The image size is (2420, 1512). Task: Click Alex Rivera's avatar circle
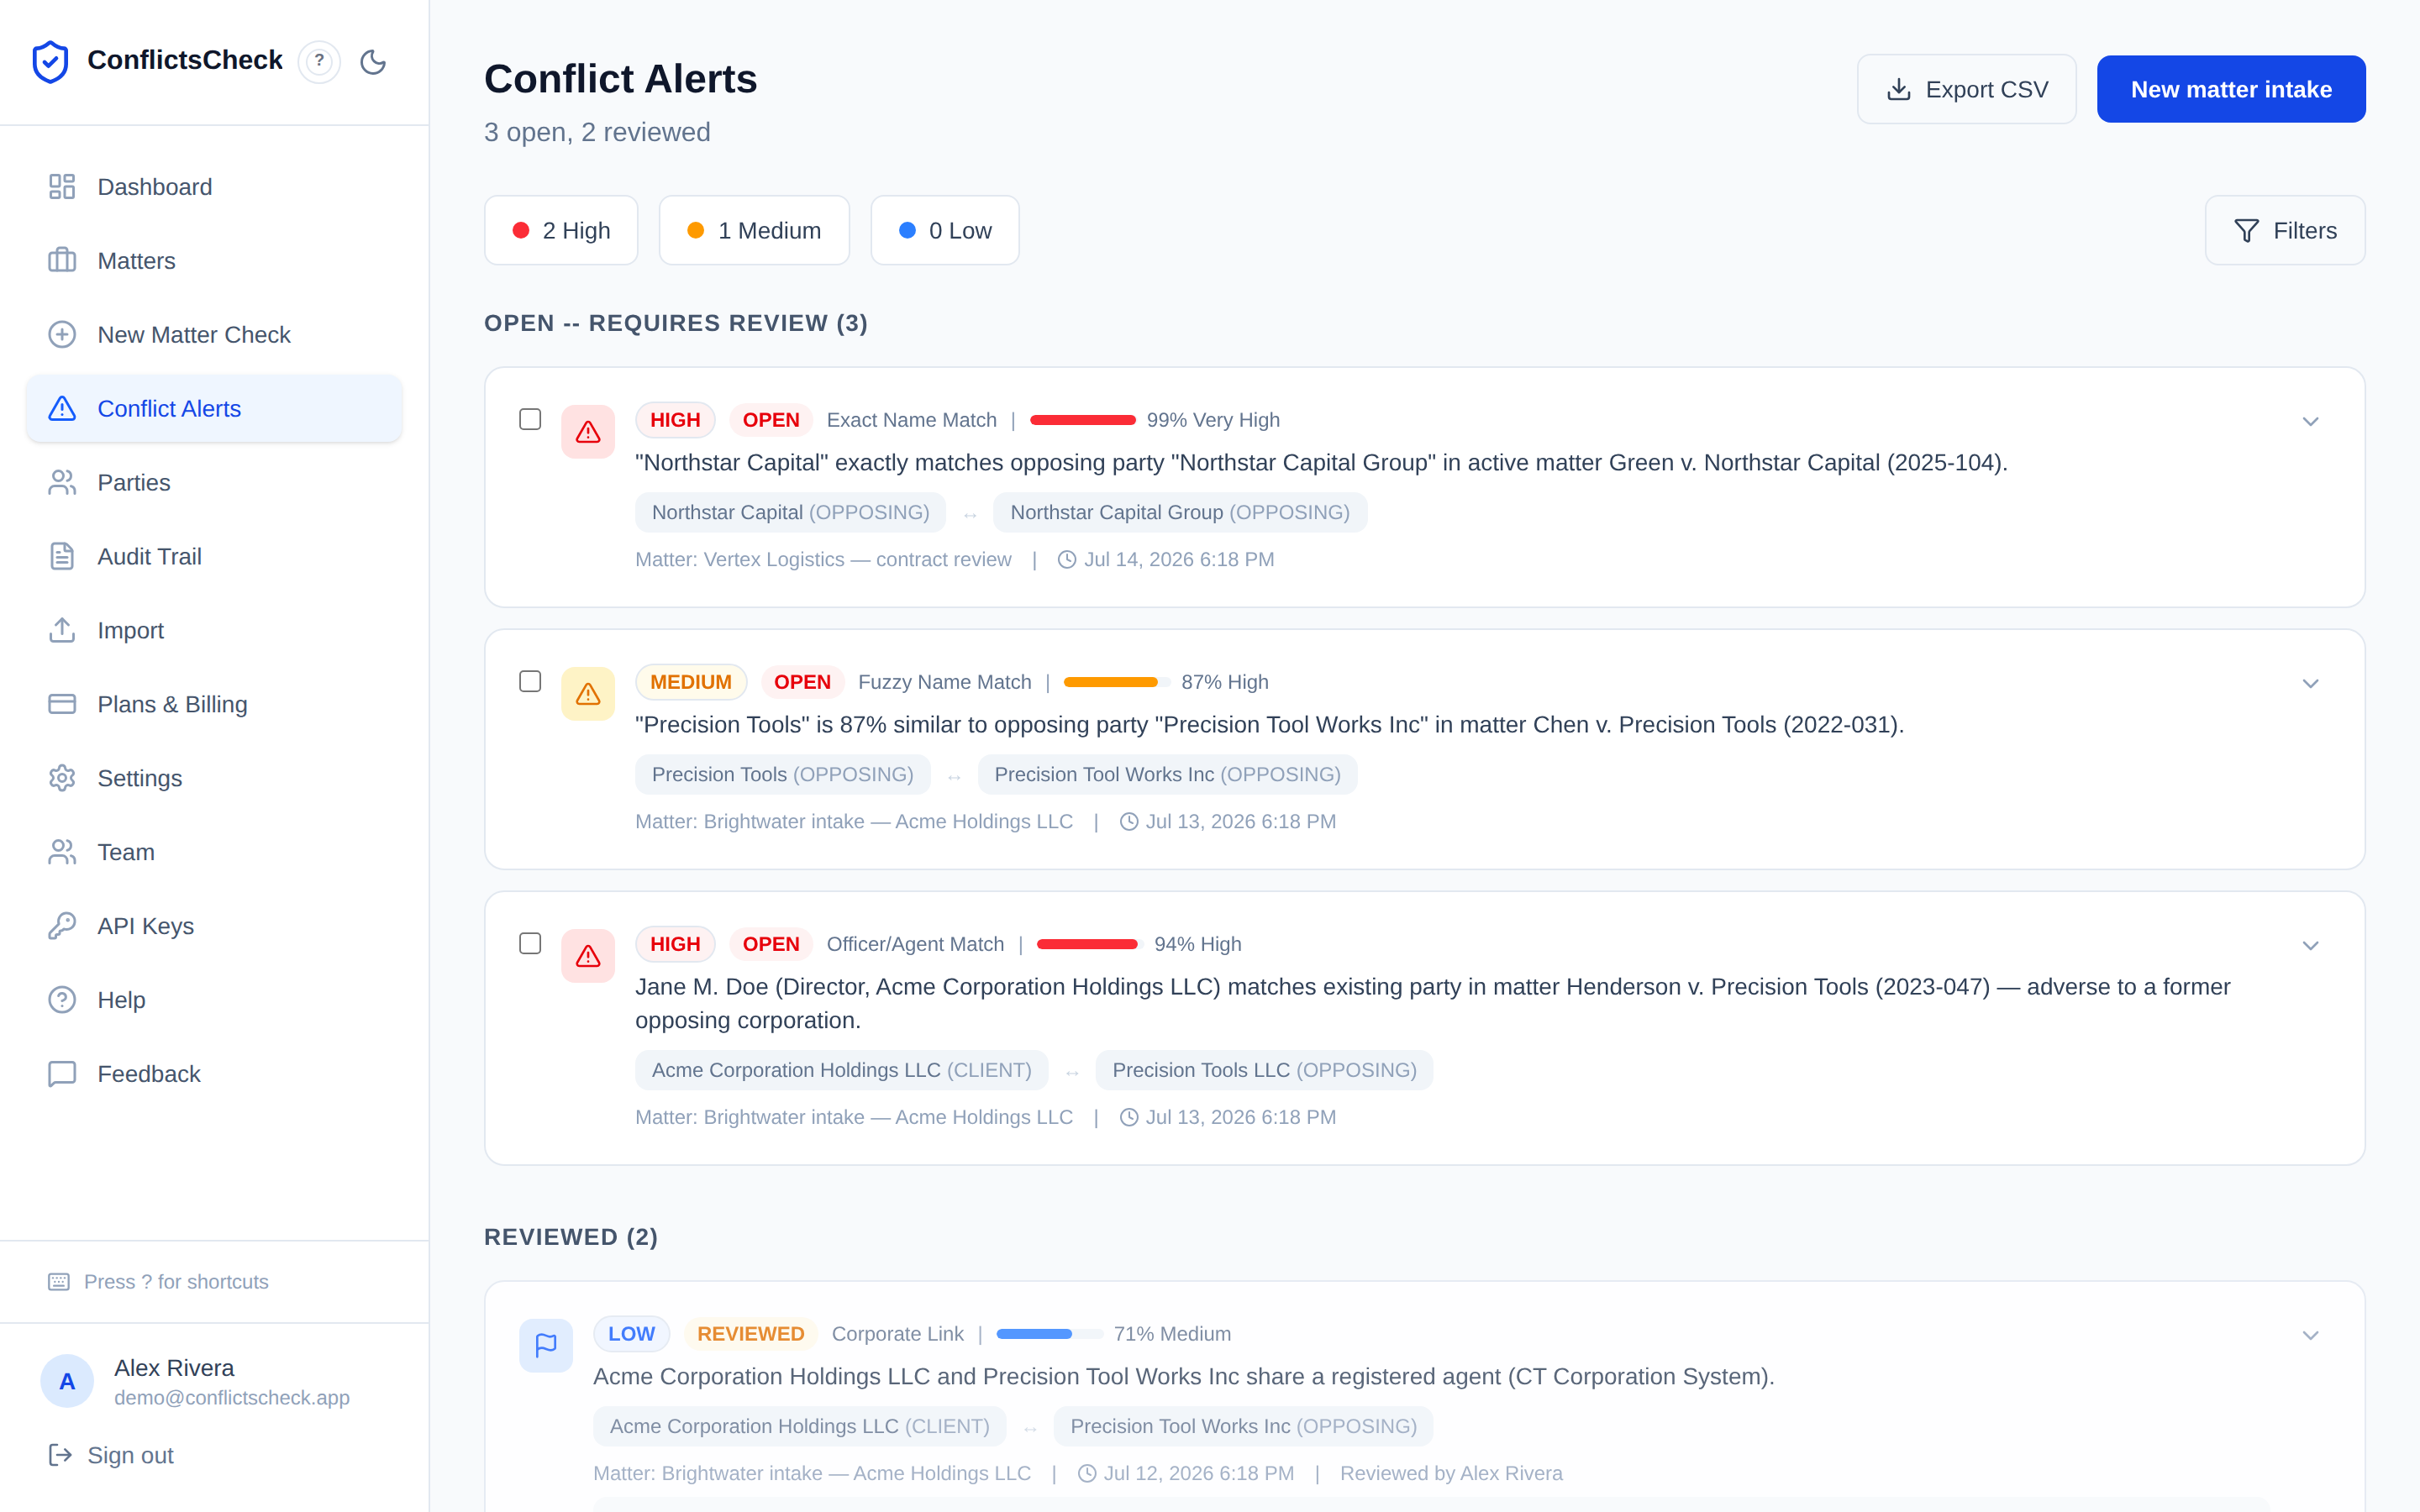(67, 1382)
